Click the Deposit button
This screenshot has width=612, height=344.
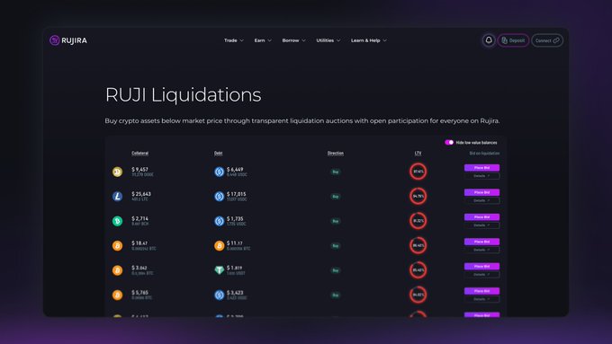[513, 40]
